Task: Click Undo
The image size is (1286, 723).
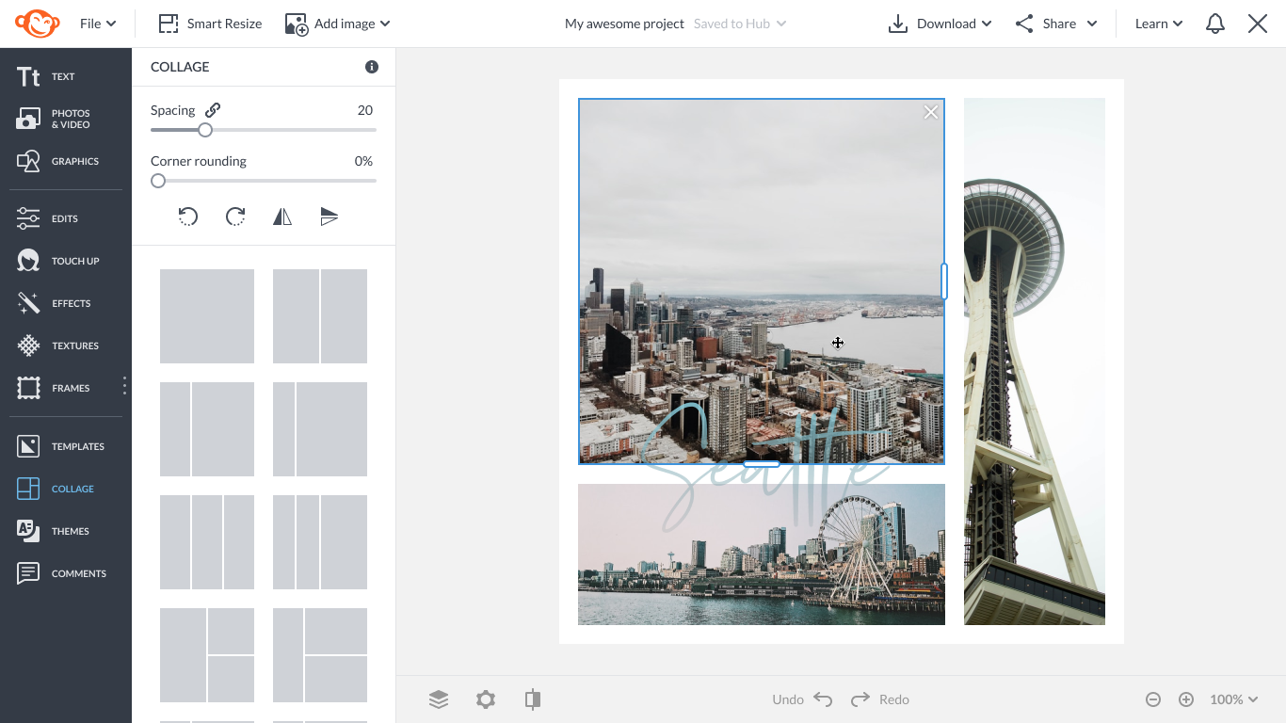Action: coord(802,699)
